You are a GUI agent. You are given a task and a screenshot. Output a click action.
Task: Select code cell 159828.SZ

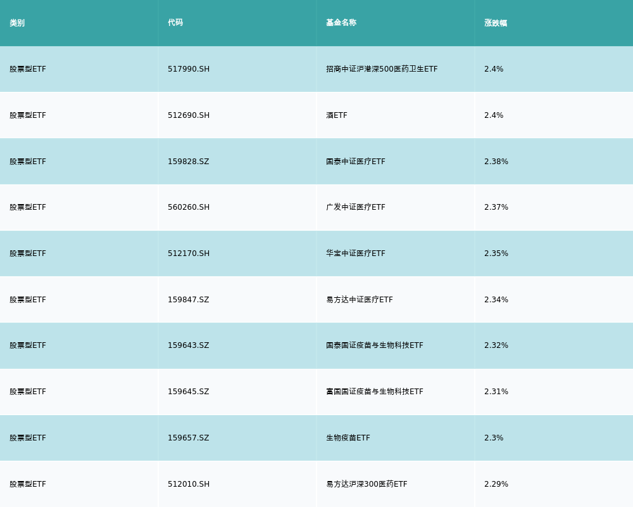pyautogui.click(x=189, y=162)
